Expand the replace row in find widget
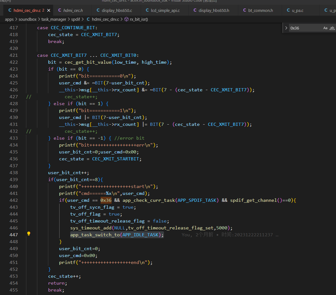Viewport: 336px width, 295px height. 286,28
